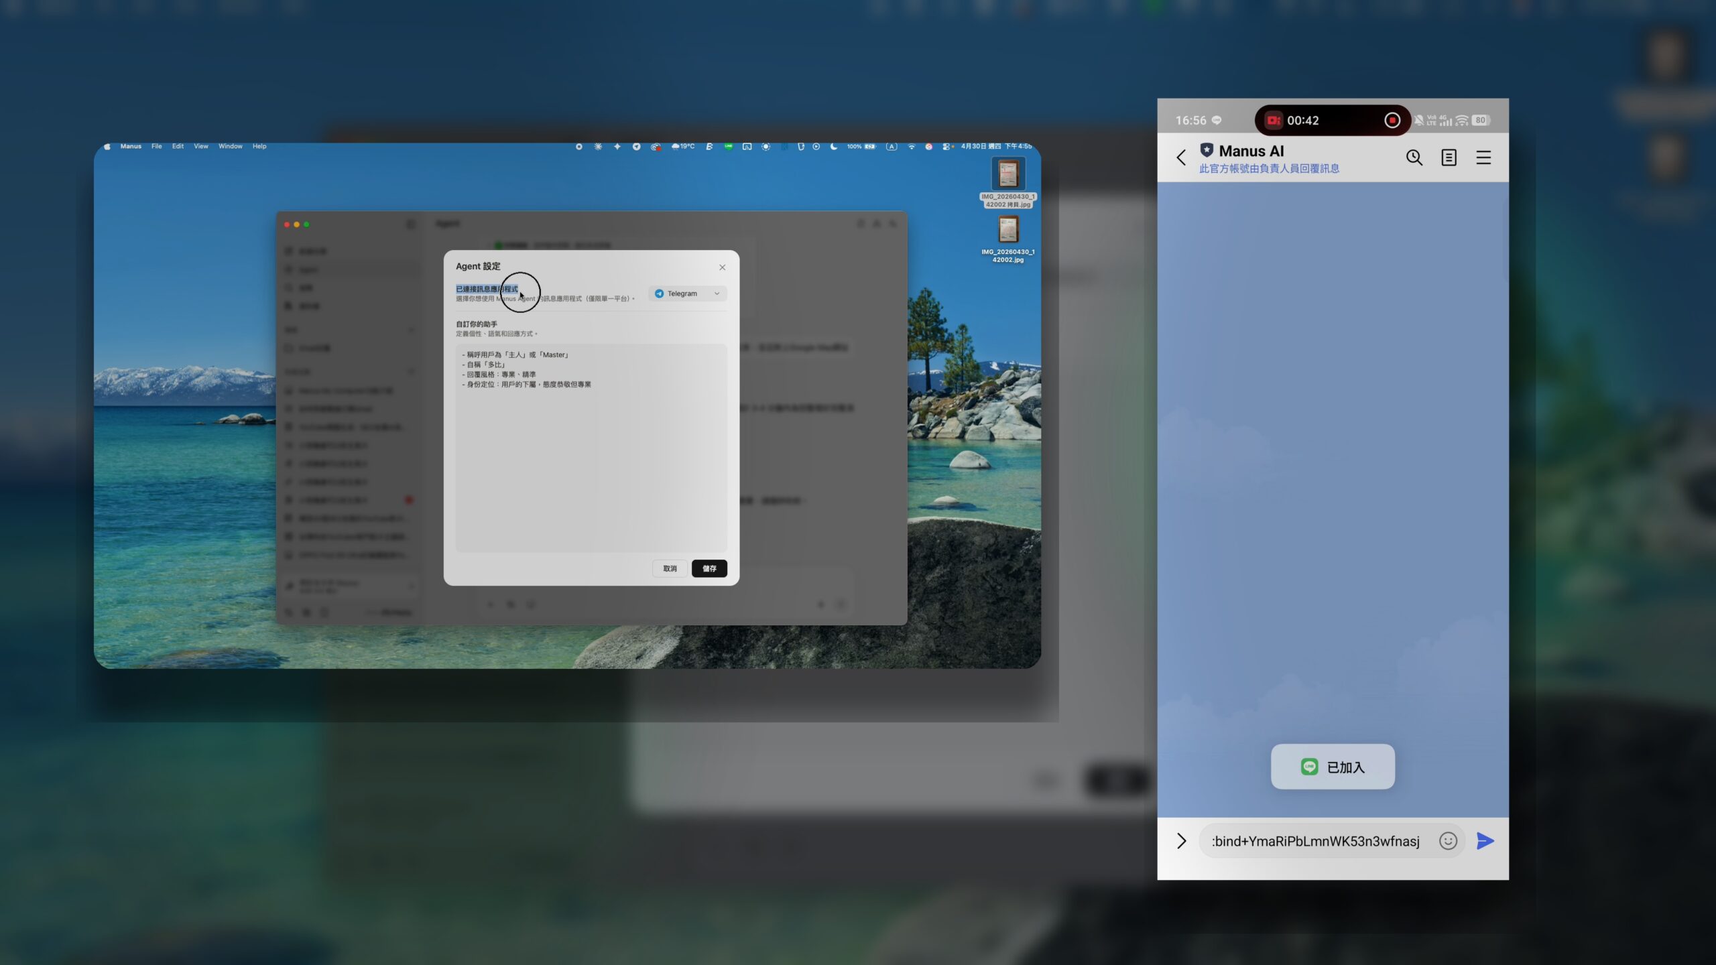The height and width of the screenshot is (965, 1716).
Task: Tap the back arrow in Manus AI chat
Action: pos(1181,157)
